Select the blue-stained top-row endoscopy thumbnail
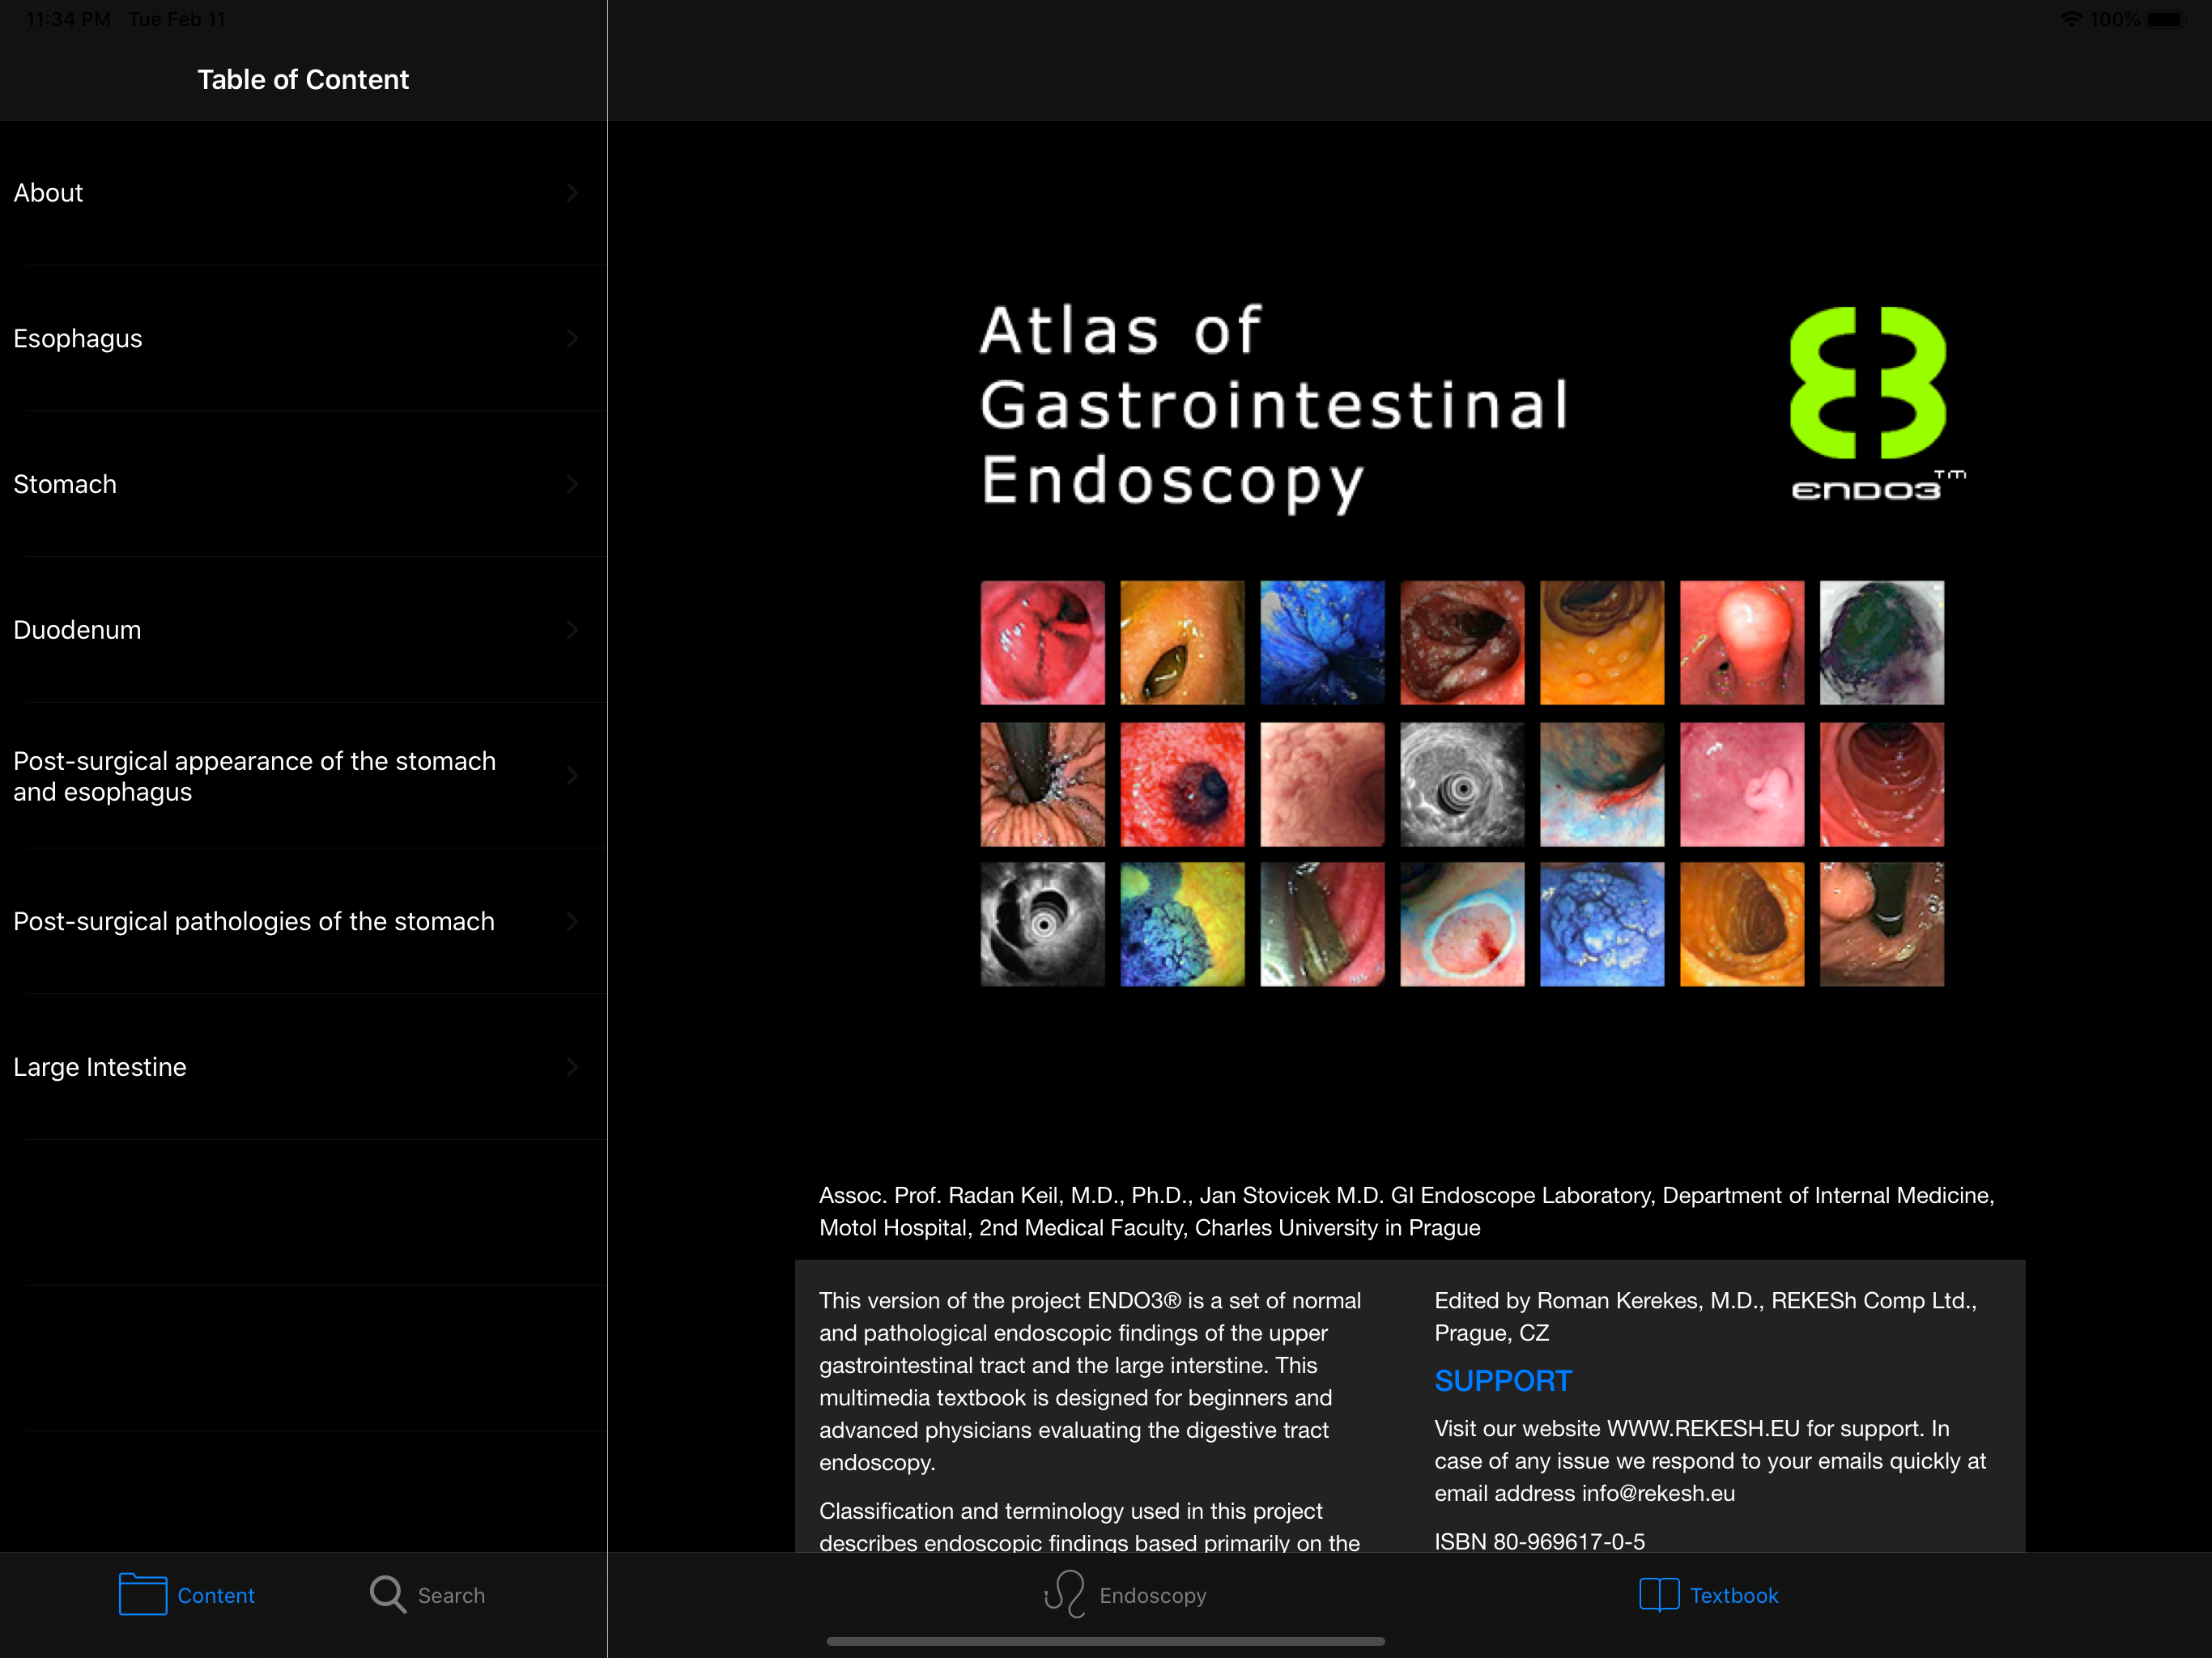This screenshot has height=1658, width=2212. click(x=1322, y=642)
